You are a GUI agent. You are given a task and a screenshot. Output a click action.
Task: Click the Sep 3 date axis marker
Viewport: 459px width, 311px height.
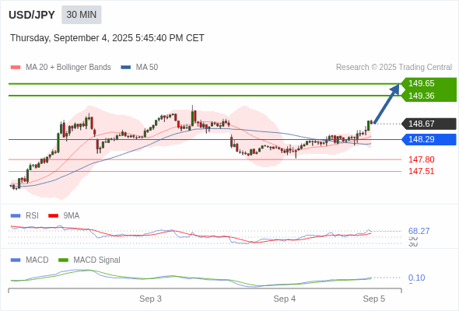150,299
